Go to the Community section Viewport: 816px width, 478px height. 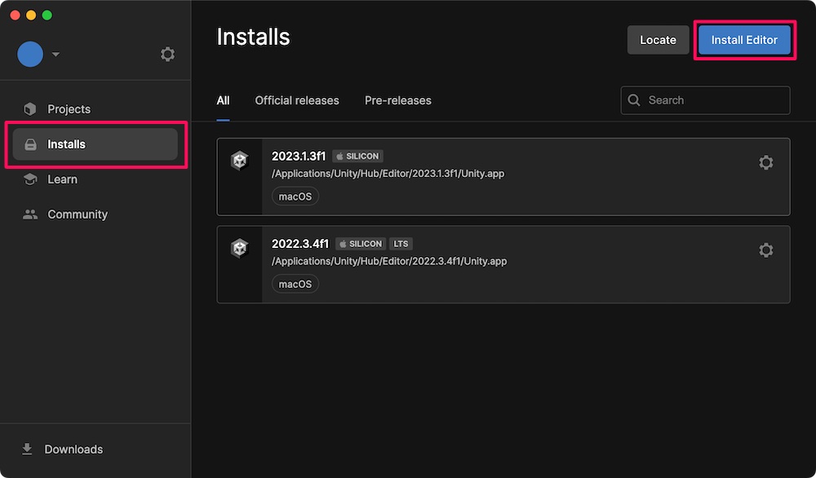click(95, 215)
